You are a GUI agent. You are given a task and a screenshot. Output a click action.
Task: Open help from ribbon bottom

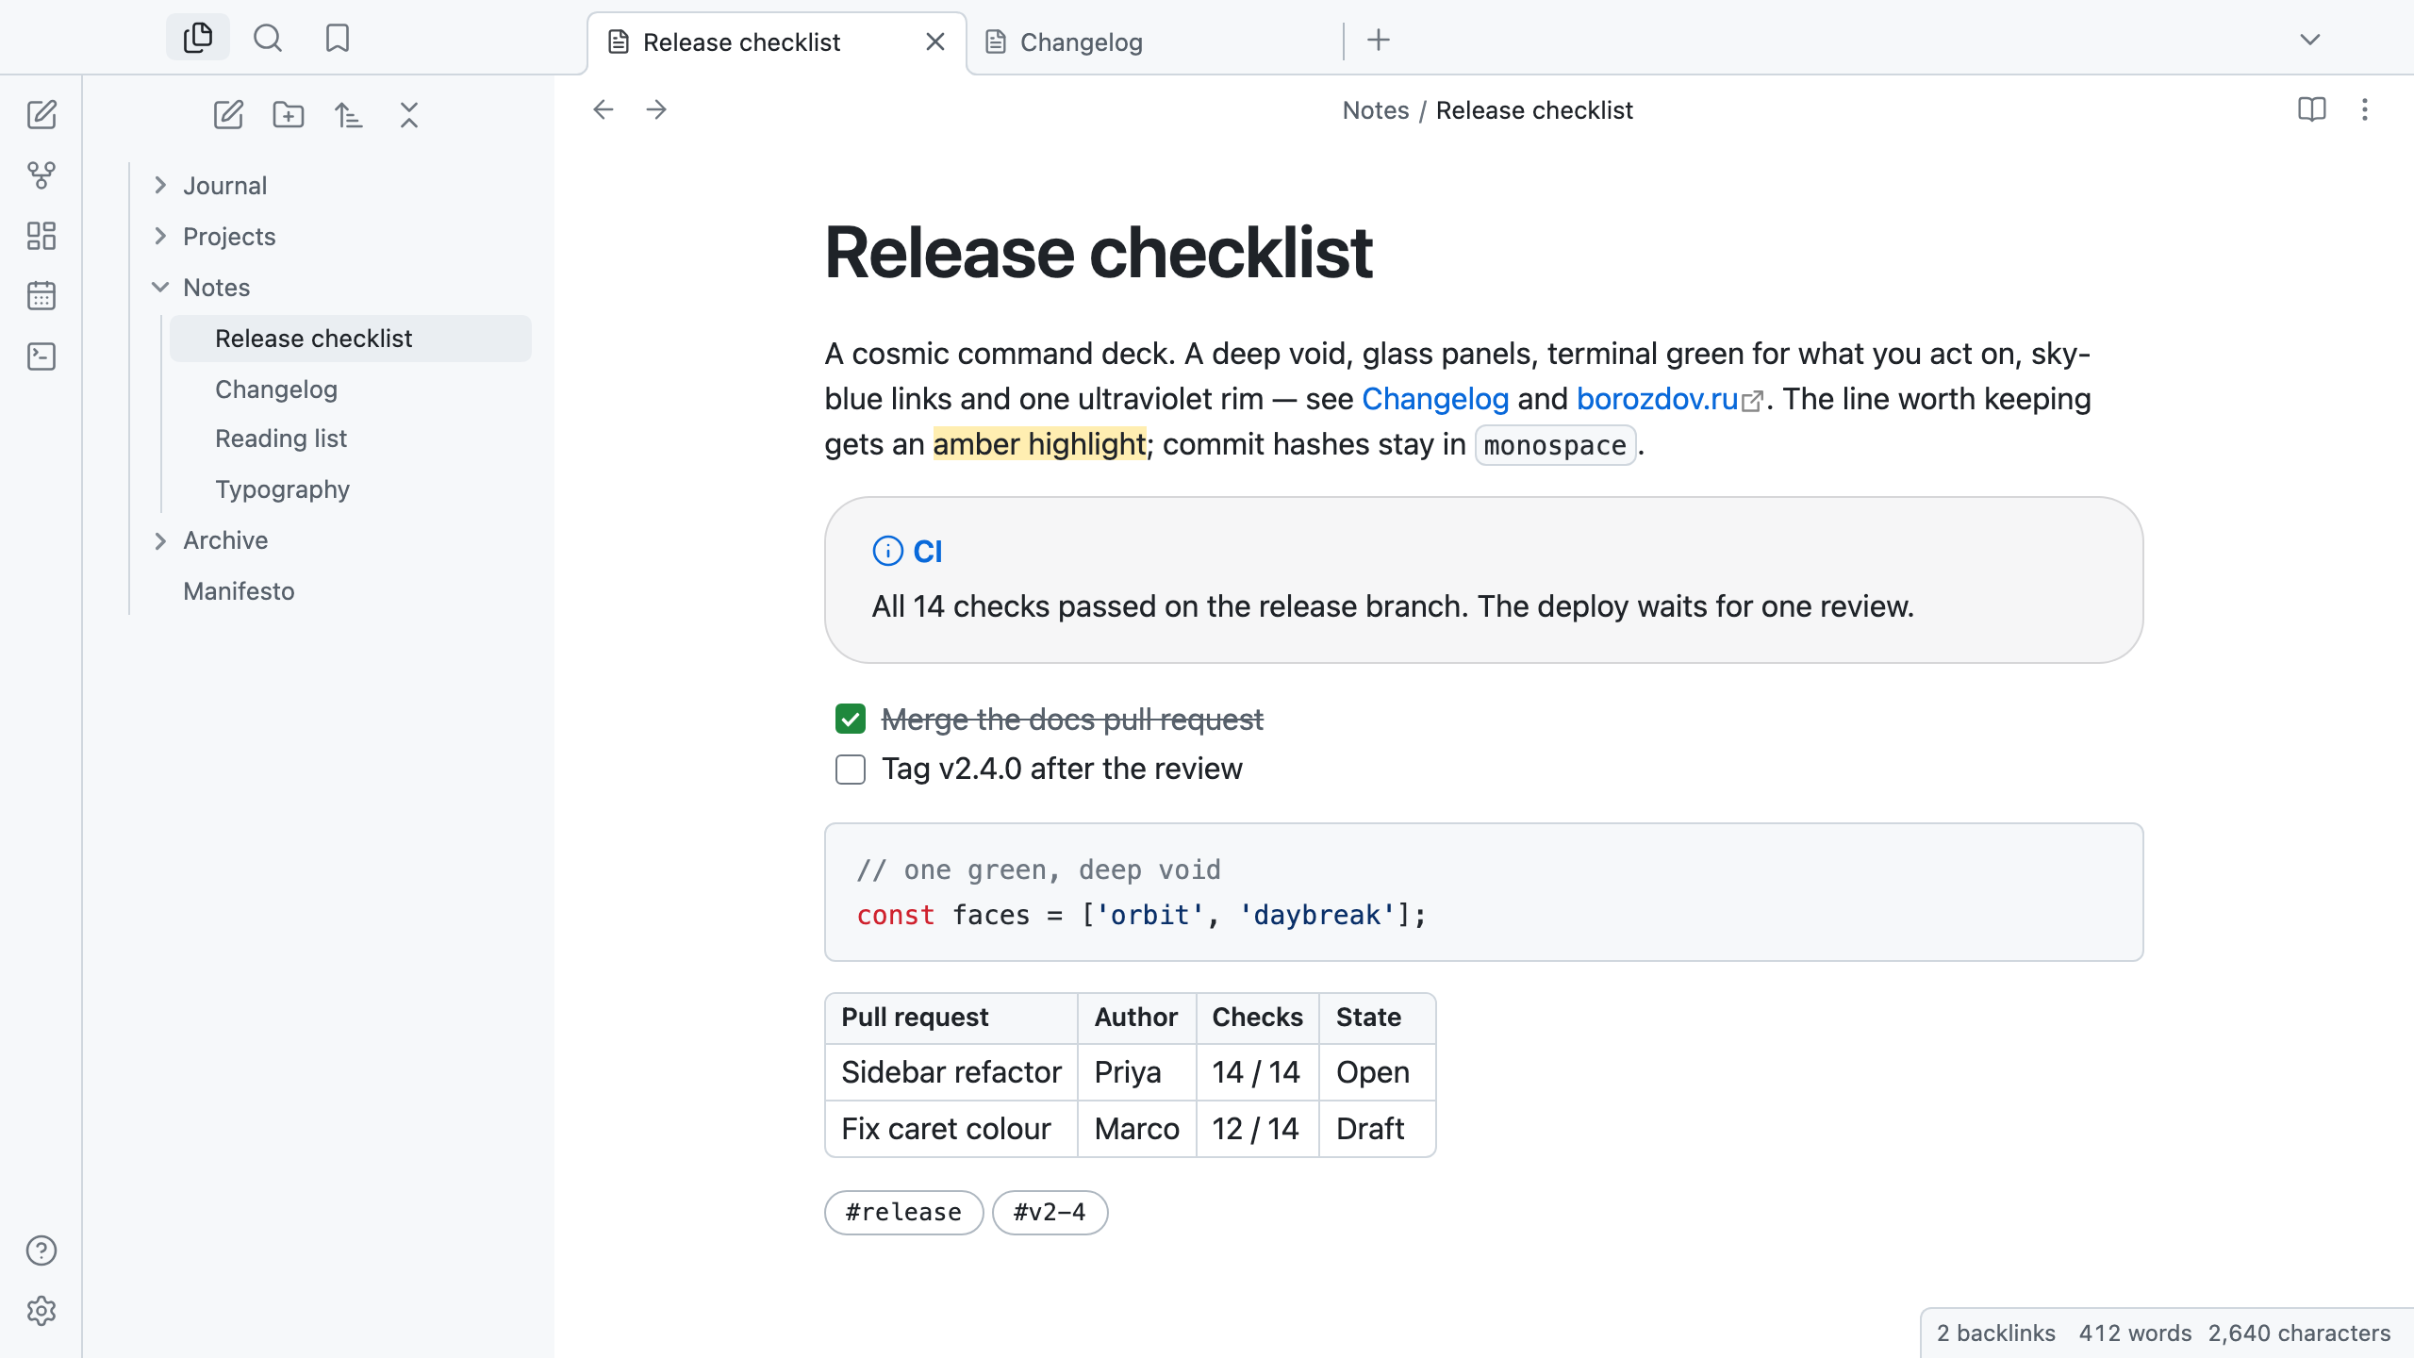point(41,1250)
